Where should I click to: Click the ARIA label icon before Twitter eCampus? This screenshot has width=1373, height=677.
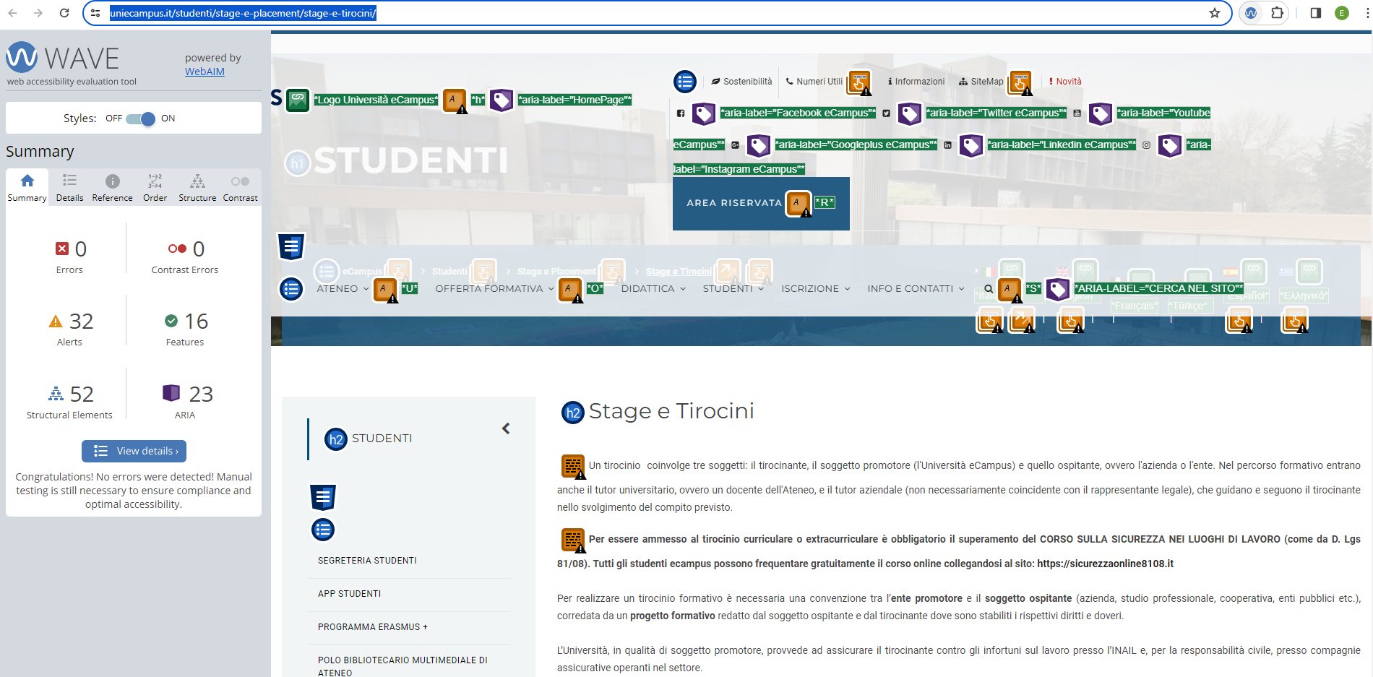click(x=910, y=113)
